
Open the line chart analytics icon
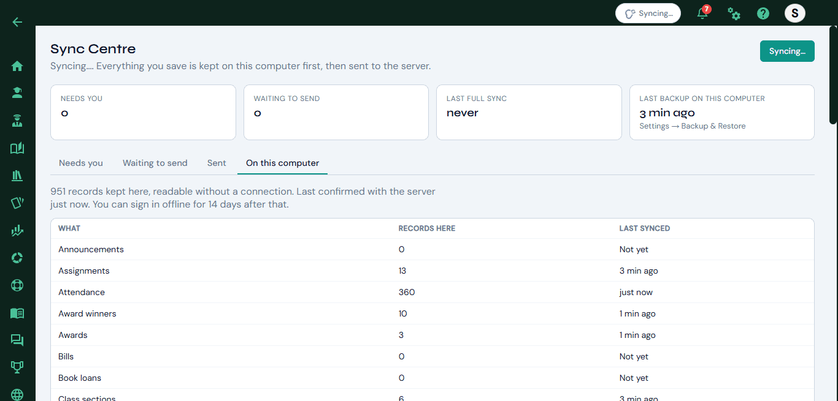click(17, 231)
